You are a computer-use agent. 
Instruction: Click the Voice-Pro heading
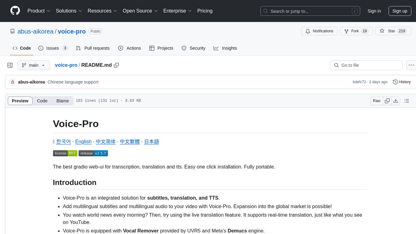pos(76,124)
